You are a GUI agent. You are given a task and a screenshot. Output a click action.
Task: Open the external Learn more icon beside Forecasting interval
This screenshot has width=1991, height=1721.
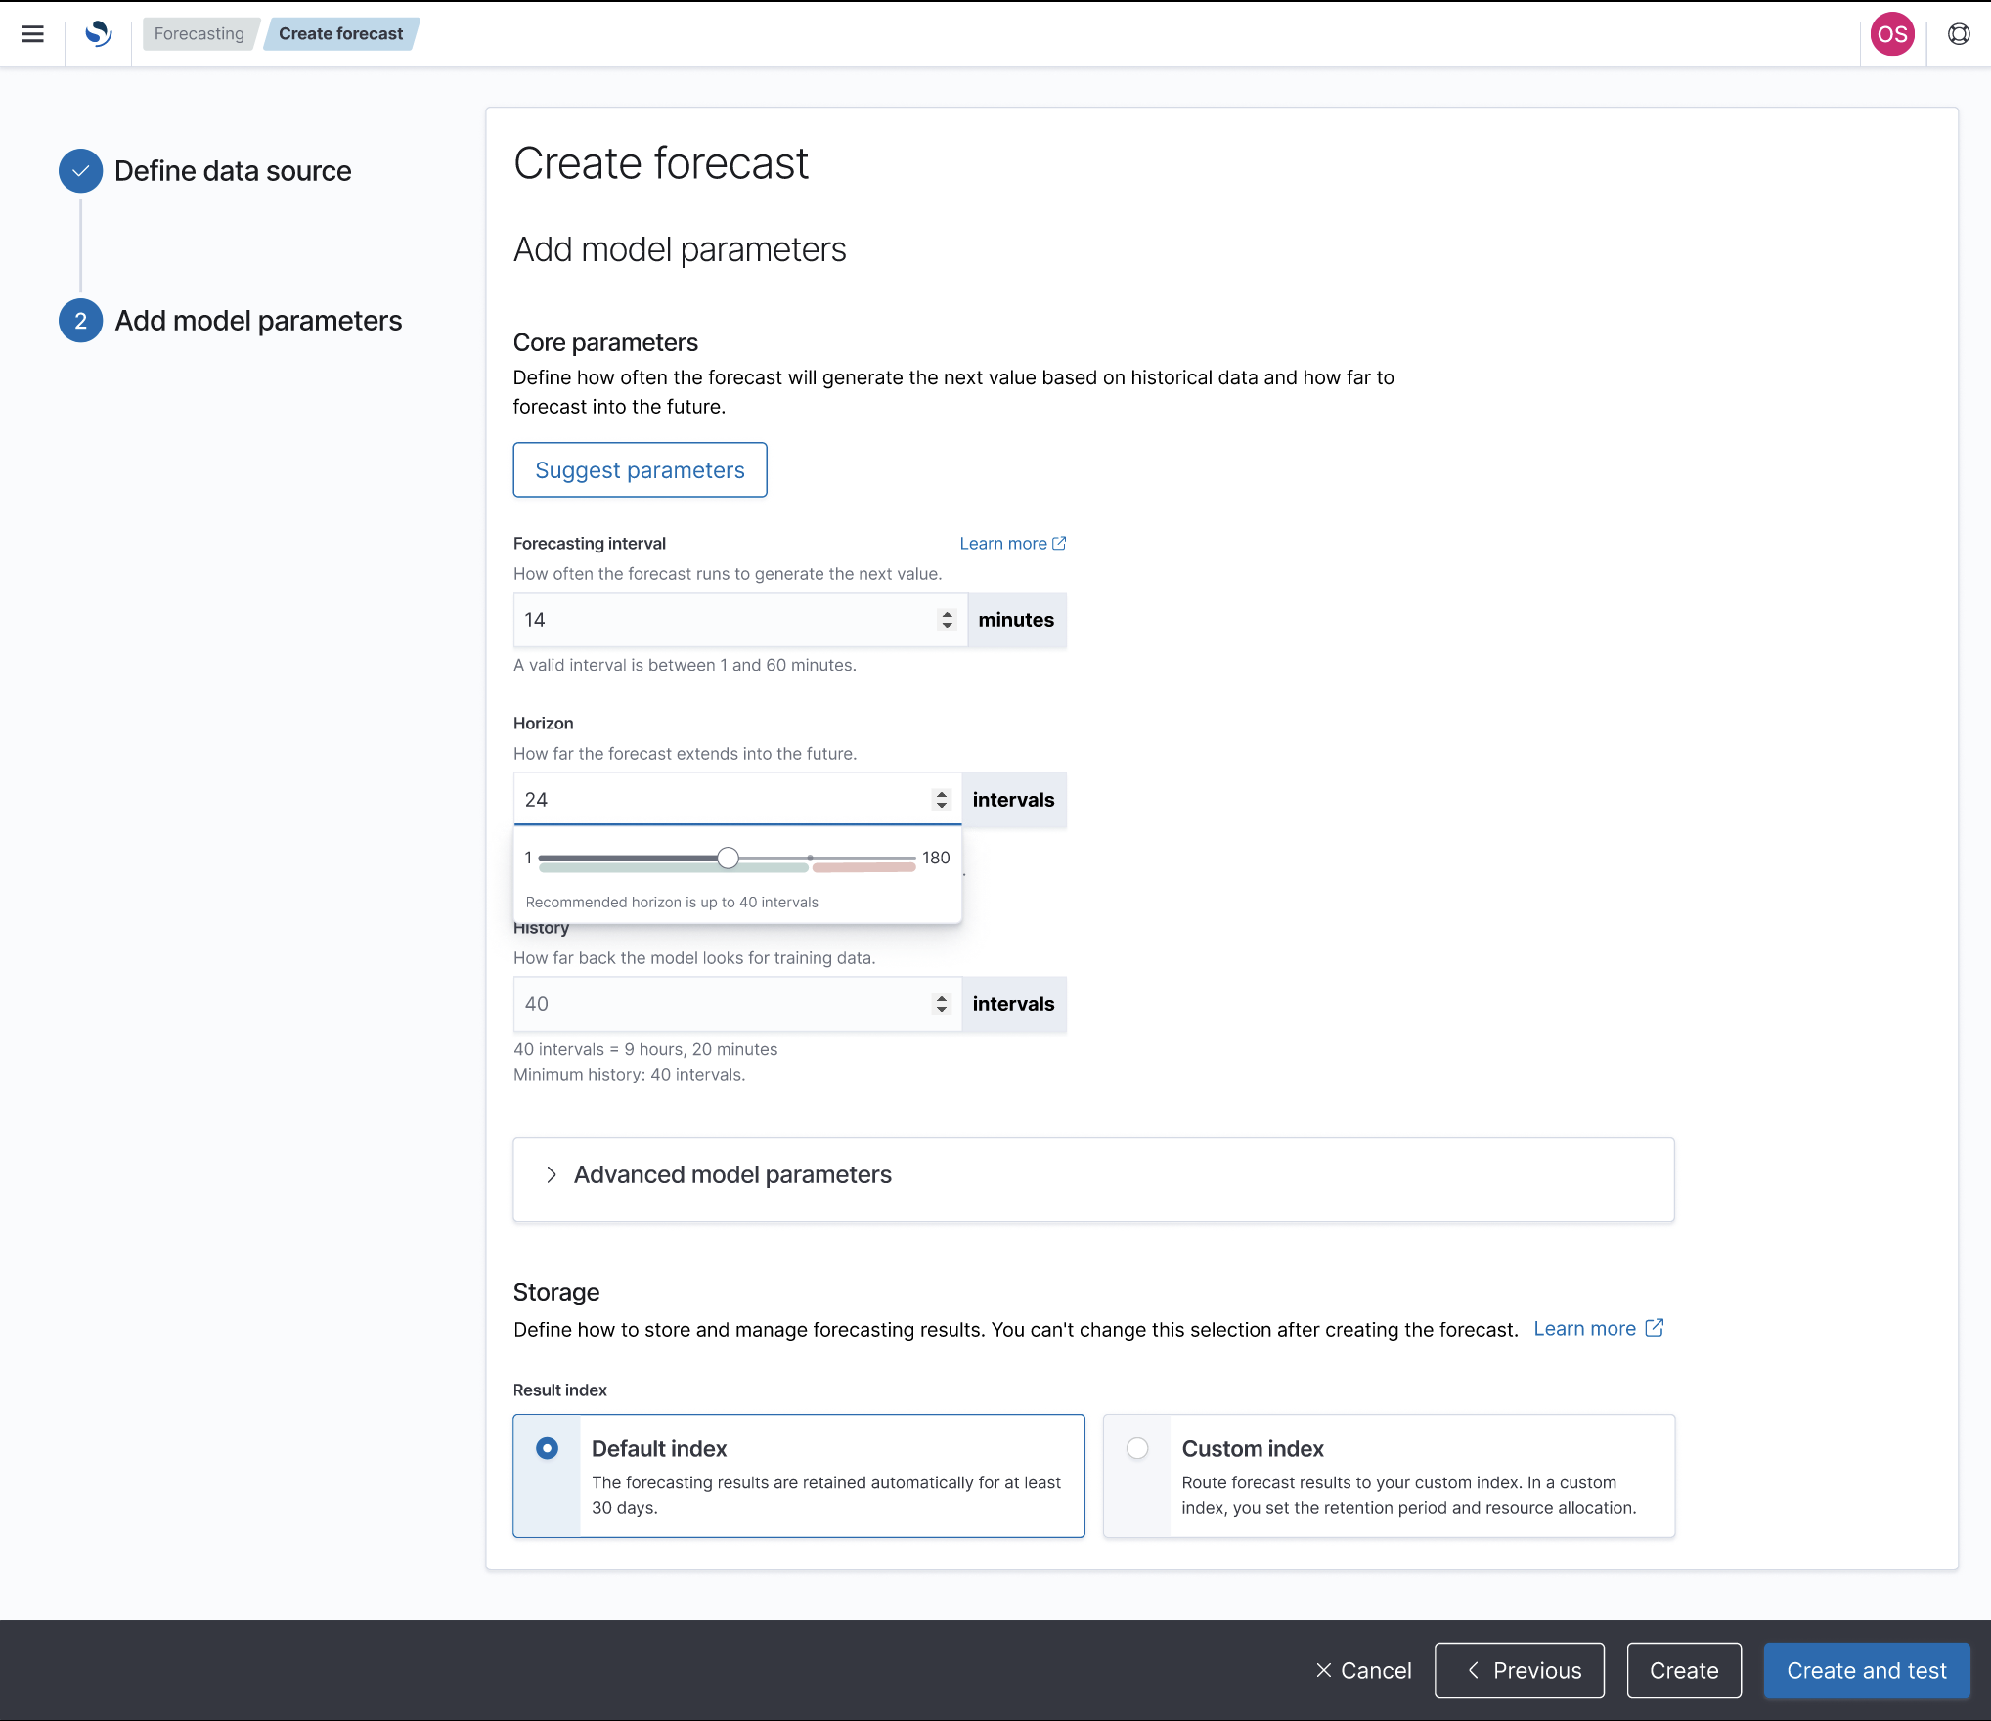1059,543
